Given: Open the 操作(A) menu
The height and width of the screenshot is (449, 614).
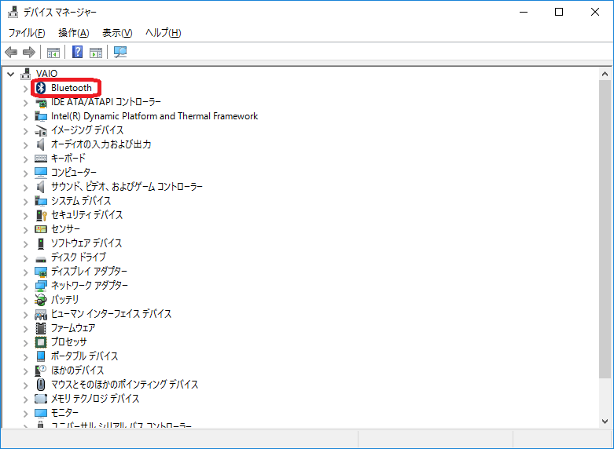Looking at the screenshot, I should (74, 33).
